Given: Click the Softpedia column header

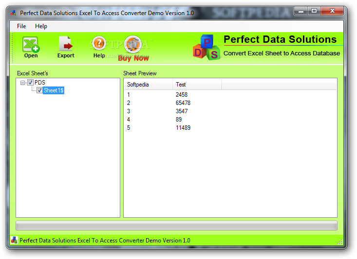Looking at the screenshot, I should pos(148,84).
